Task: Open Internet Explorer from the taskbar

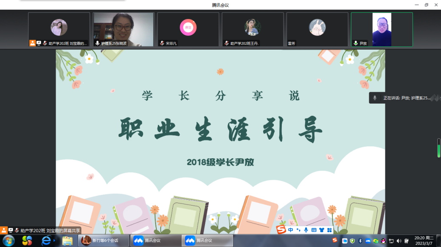Action: pyautogui.click(x=46, y=241)
